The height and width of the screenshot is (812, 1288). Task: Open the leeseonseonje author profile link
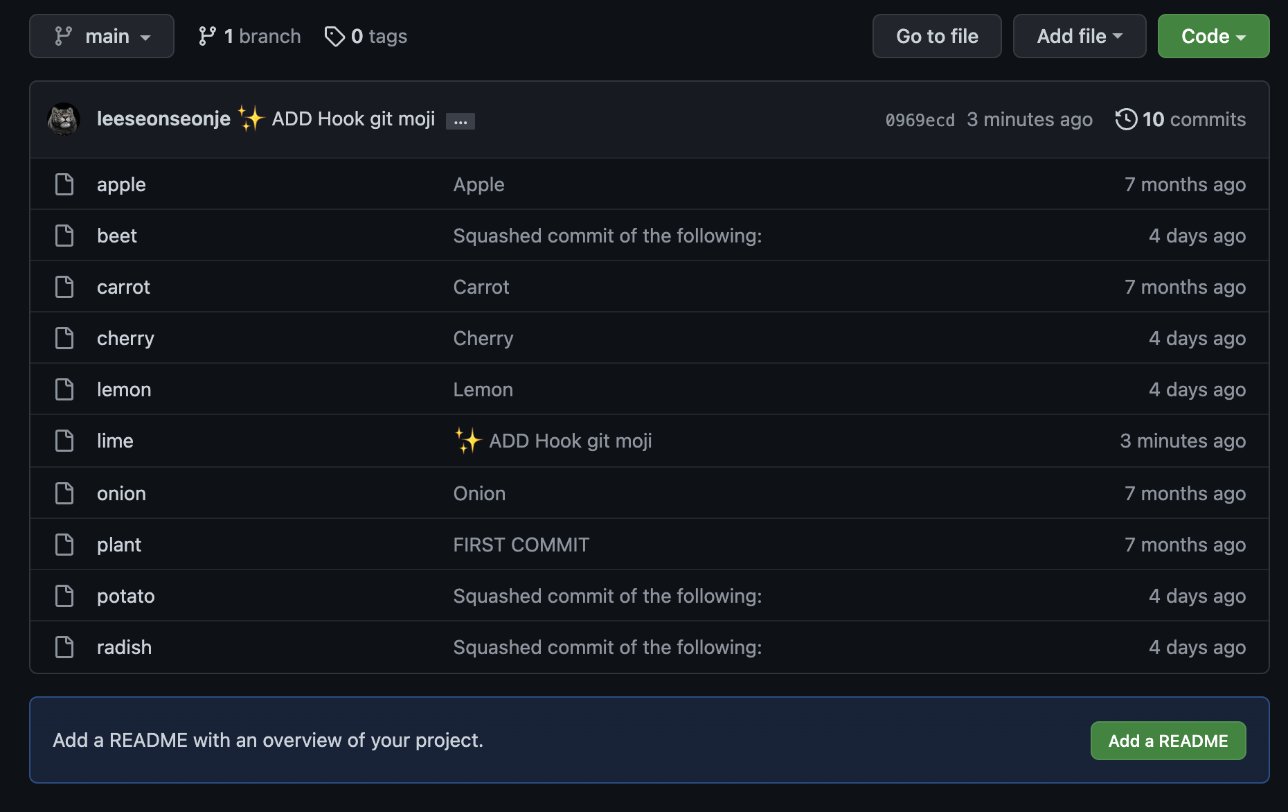[x=163, y=118]
